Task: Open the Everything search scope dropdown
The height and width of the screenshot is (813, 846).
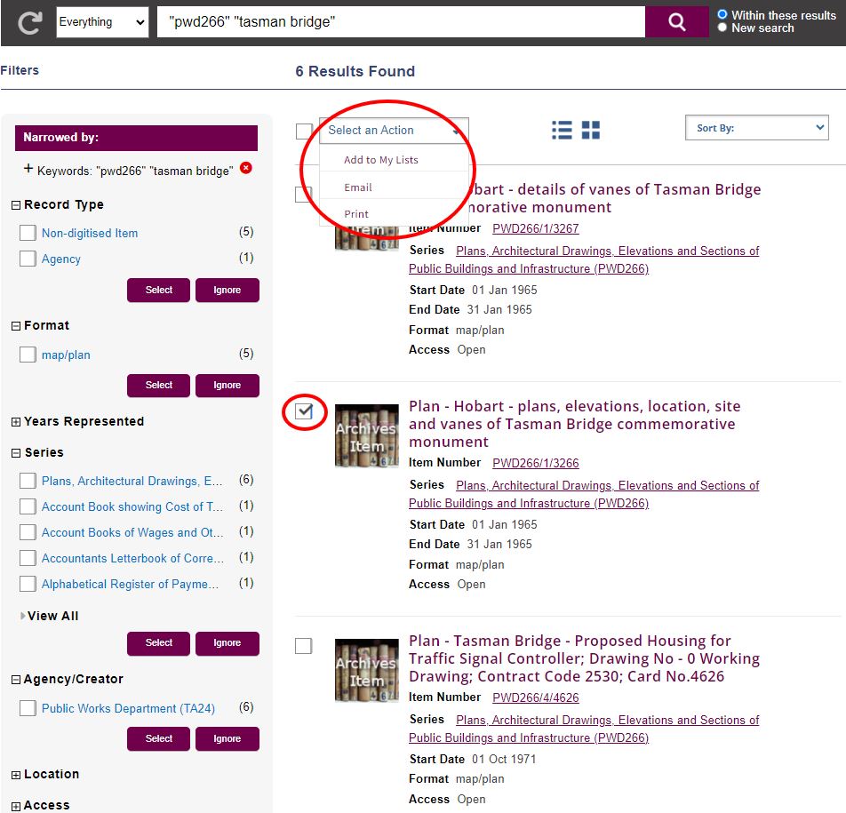Action: click(x=102, y=23)
